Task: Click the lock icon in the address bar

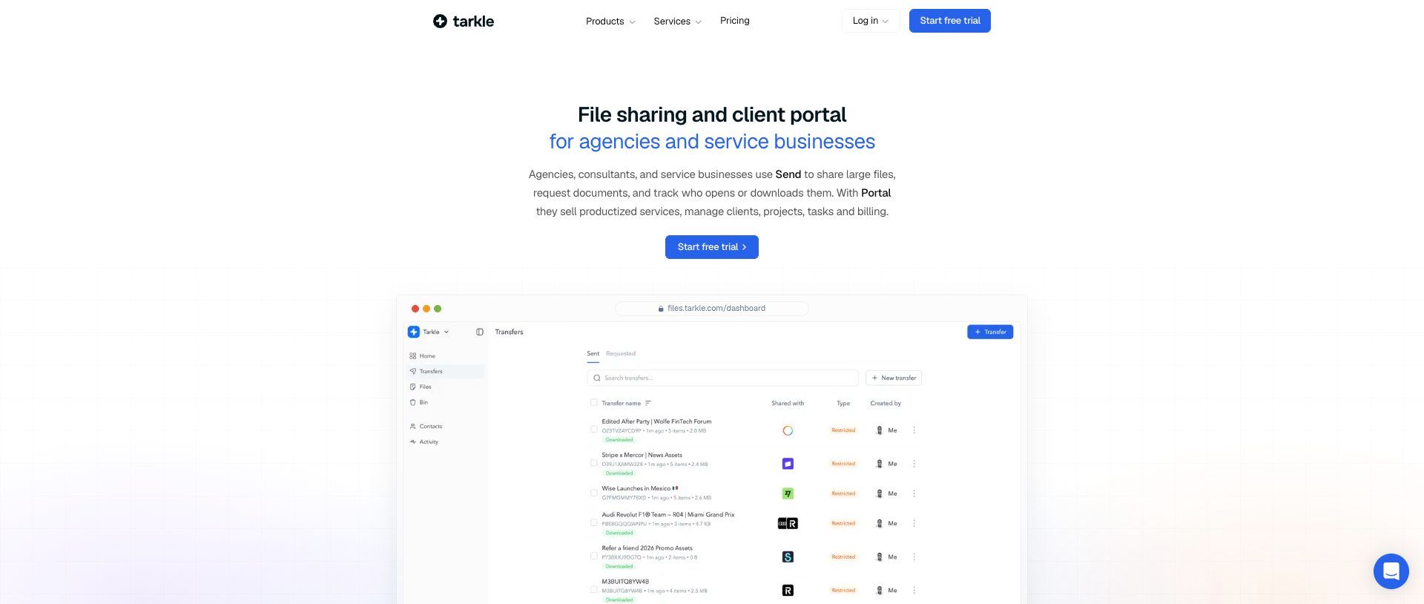Action: pyautogui.click(x=661, y=309)
